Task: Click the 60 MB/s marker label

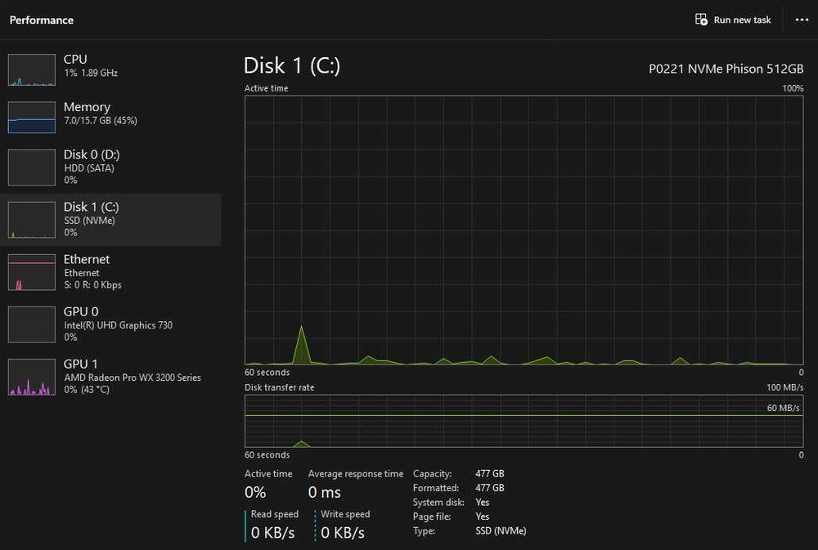Action: point(783,408)
